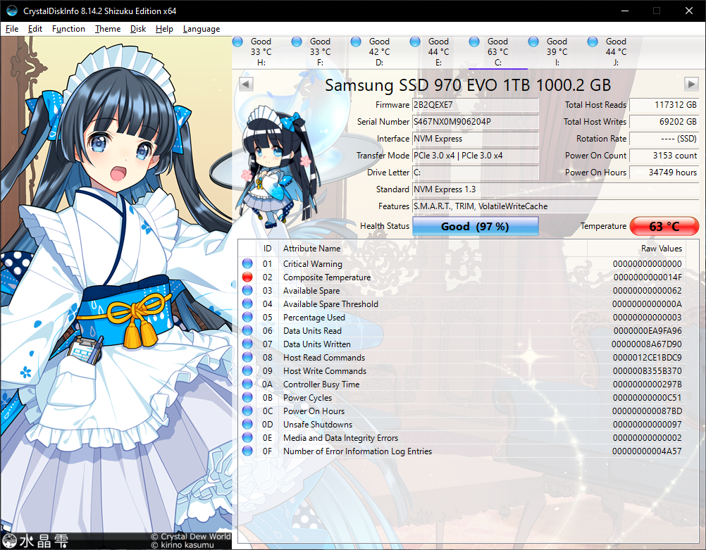Click the Transfer Mode field
Image resolution: width=706 pixels, height=550 pixels.
tap(476, 155)
